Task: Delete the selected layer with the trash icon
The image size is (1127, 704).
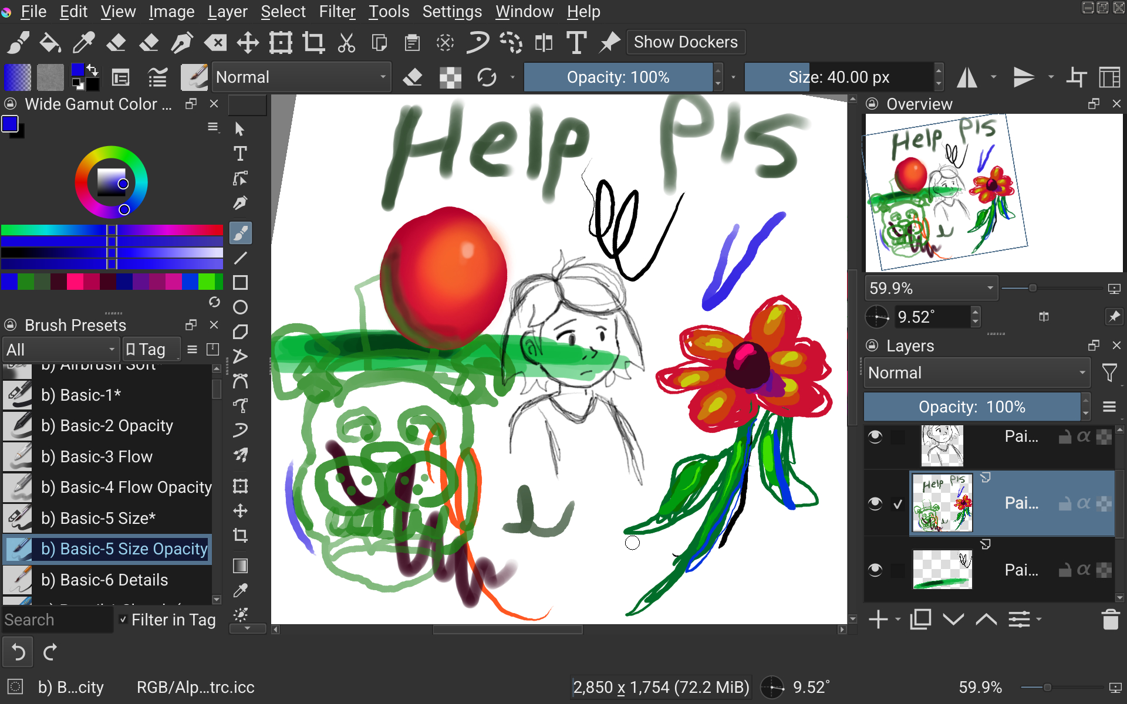Action: pyautogui.click(x=1110, y=620)
